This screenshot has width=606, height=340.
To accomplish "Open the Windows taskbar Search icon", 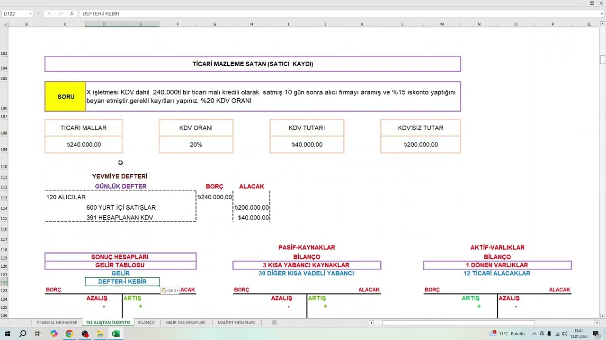I will coord(23,334).
